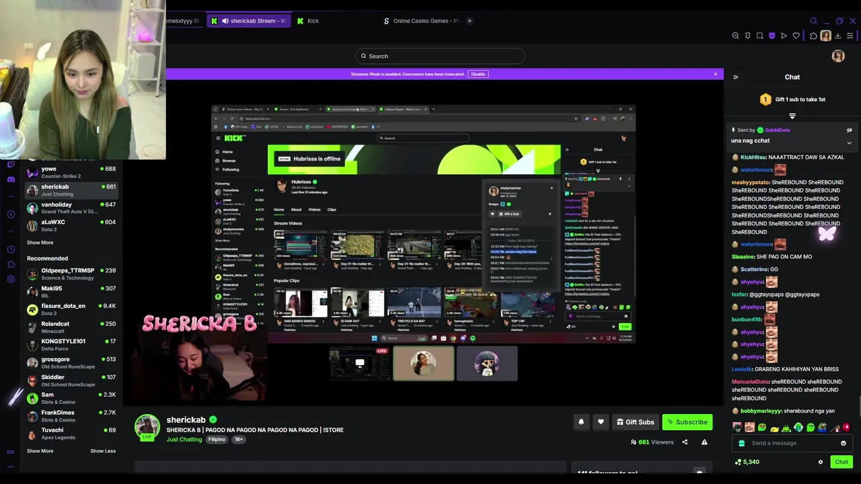This screenshot has height=484, width=861.
Task: Click the Filipino language tag
Action: [x=217, y=440]
